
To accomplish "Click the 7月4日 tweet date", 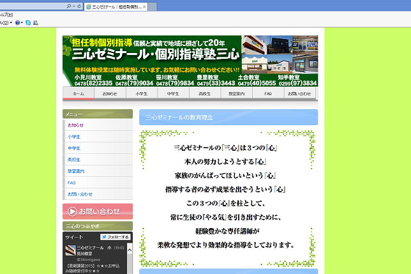I will (119, 248).
